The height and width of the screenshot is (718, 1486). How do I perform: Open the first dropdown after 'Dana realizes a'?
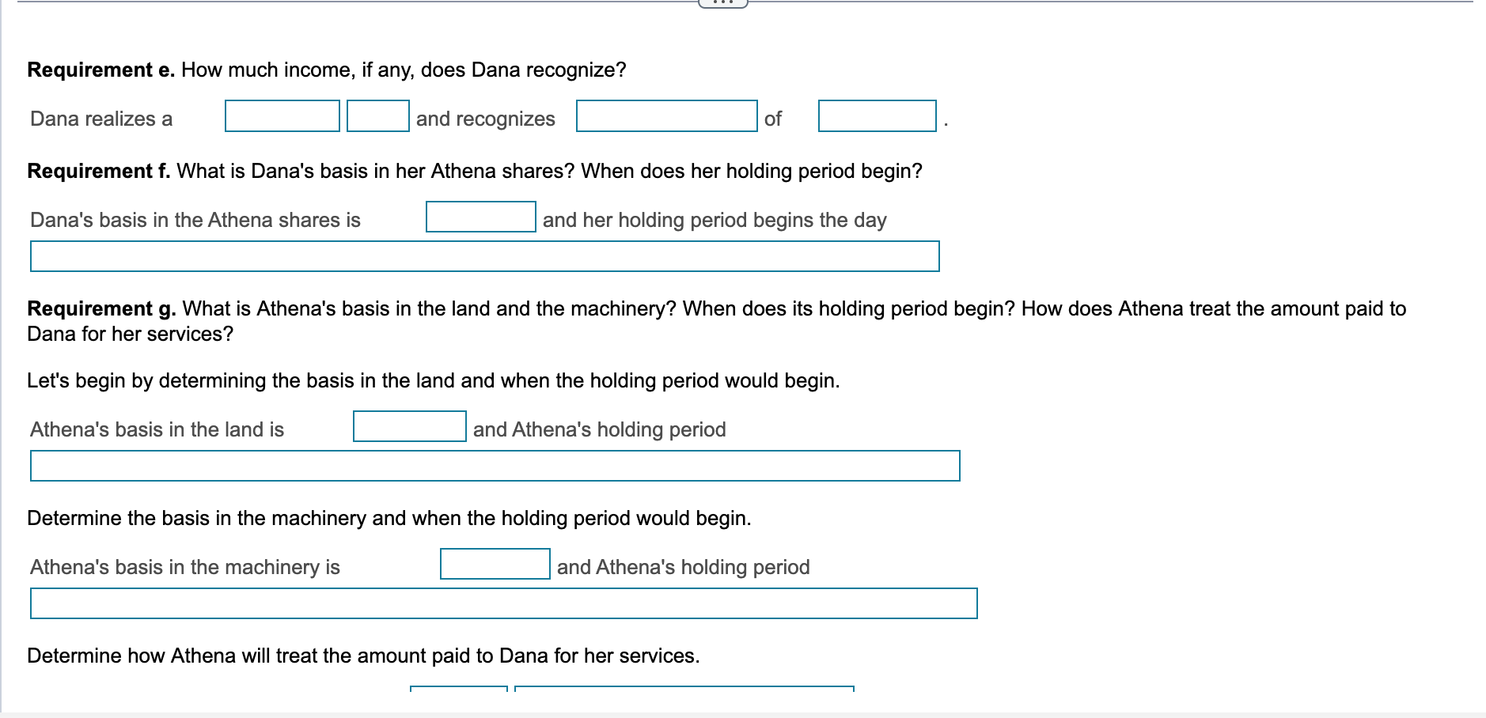click(281, 116)
